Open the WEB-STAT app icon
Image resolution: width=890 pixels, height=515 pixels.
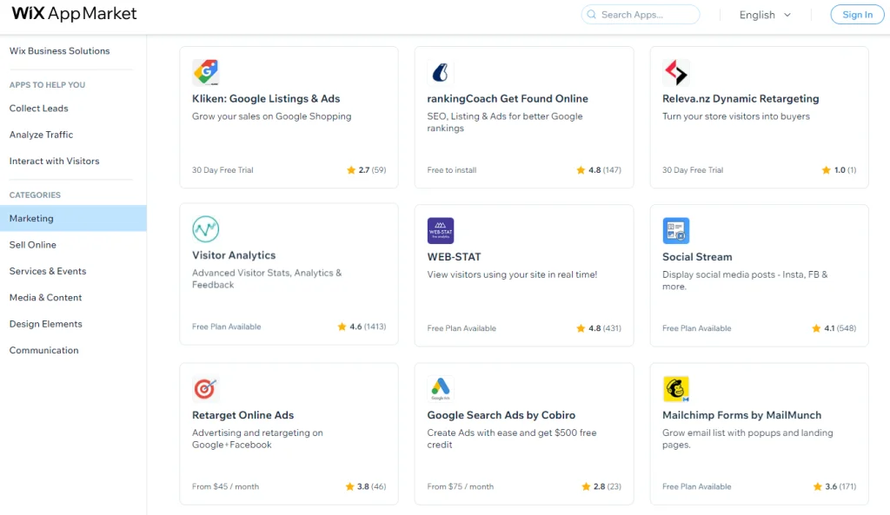[x=441, y=230]
